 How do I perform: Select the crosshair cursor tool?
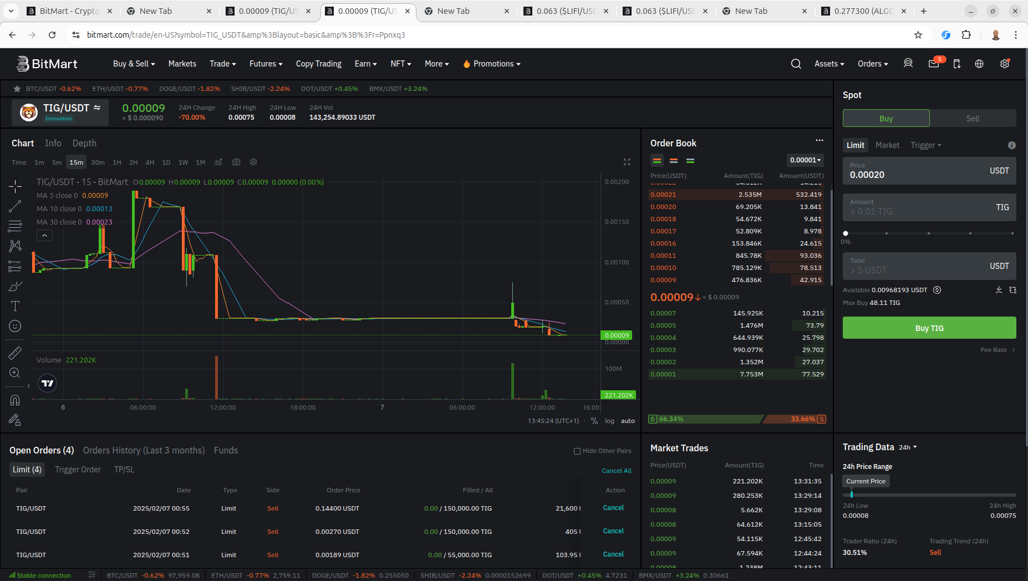(x=15, y=186)
